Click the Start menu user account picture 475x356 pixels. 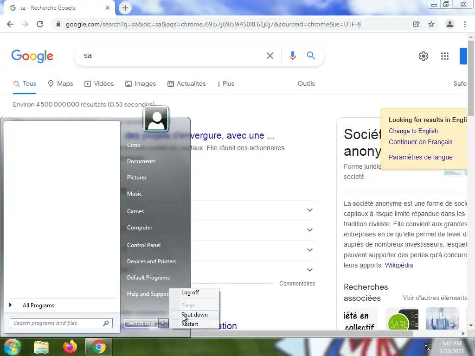(156, 119)
